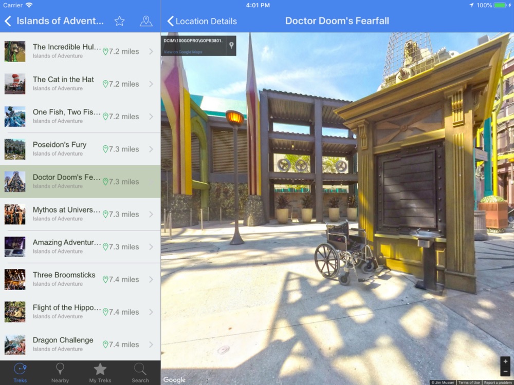Open Poseidon's Fury thumbnail image

(15, 149)
